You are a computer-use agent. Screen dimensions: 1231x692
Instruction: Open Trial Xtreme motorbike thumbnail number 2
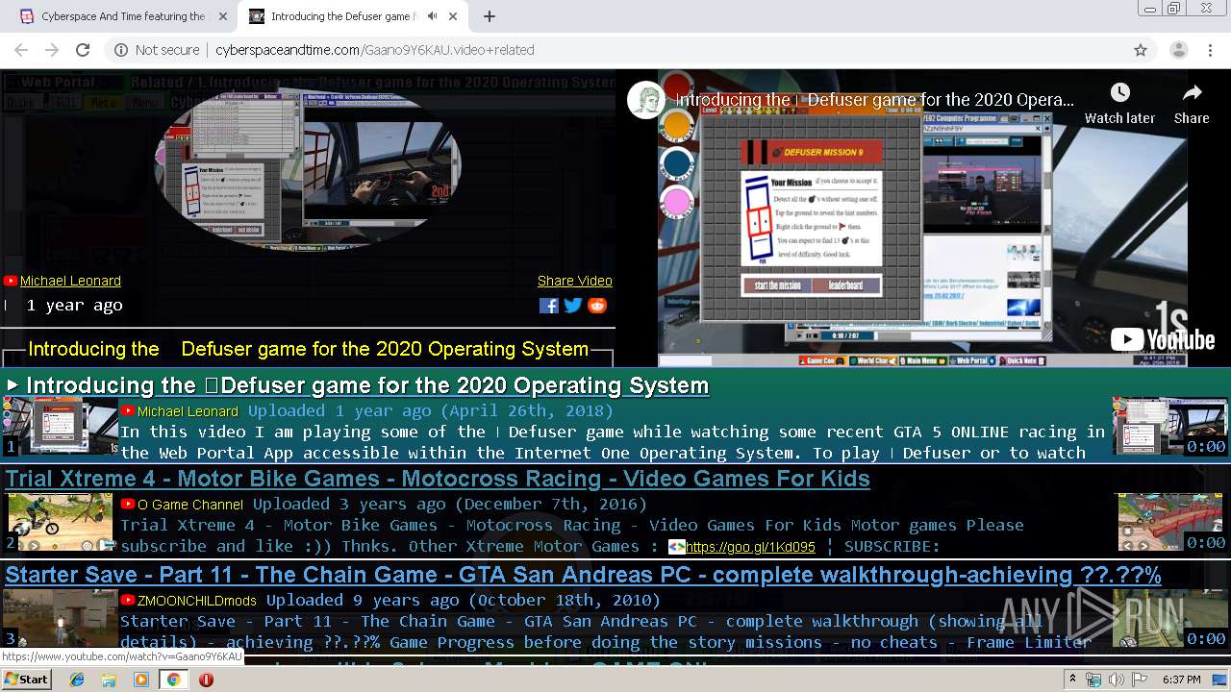pyautogui.click(x=60, y=522)
